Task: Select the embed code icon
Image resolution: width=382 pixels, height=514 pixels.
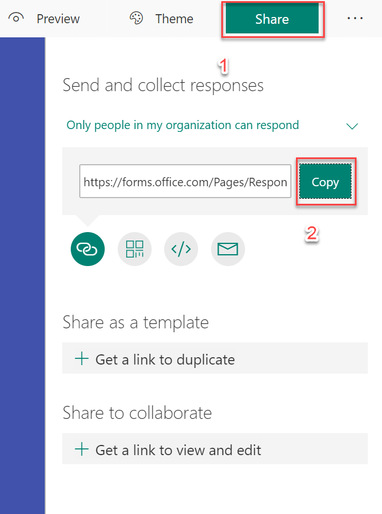Action: [x=181, y=249]
